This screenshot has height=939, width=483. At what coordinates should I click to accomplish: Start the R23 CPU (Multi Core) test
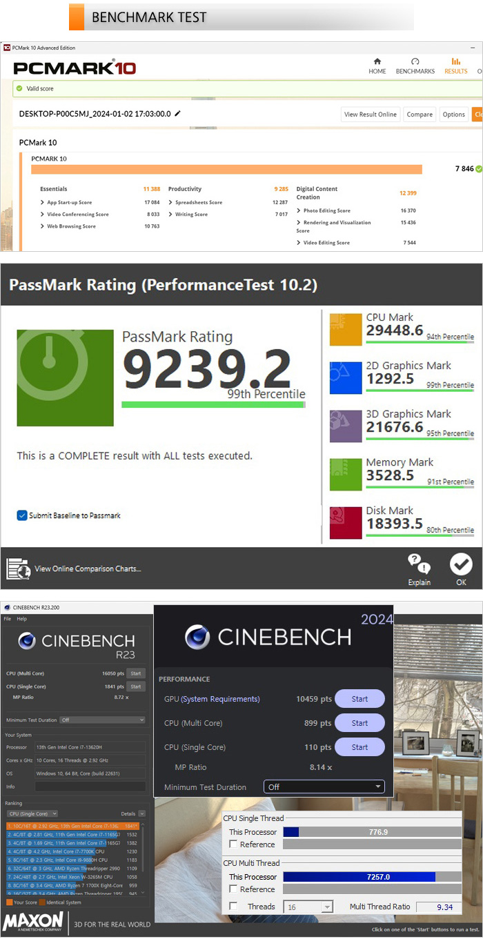click(x=136, y=673)
